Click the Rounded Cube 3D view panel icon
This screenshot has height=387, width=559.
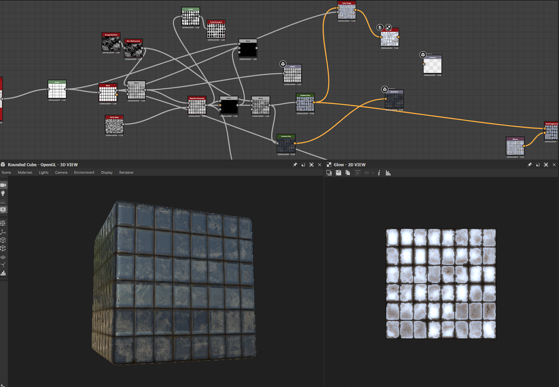click(3, 165)
